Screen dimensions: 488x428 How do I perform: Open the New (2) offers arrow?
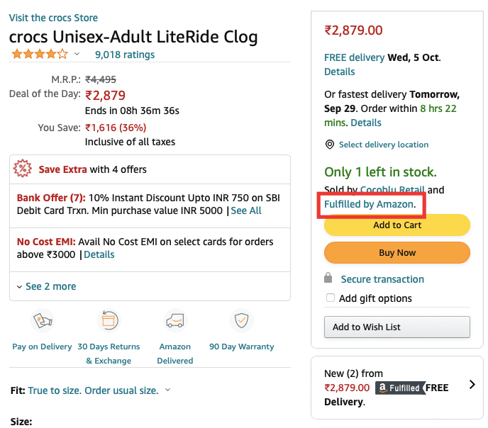pos(472,385)
